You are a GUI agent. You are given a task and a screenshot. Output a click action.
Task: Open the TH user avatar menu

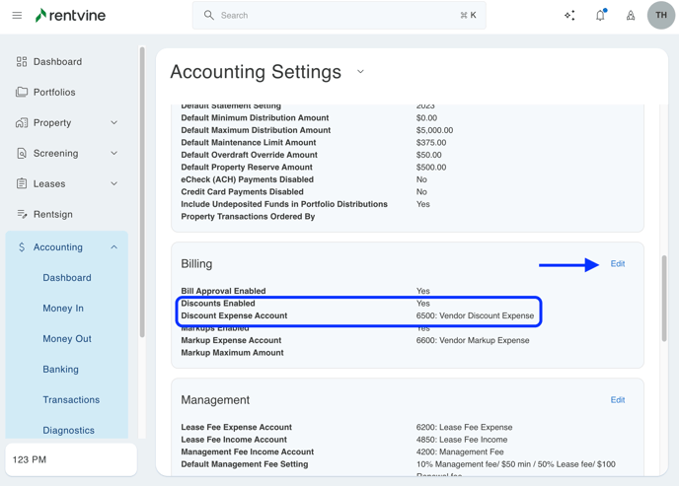[660, 16]
